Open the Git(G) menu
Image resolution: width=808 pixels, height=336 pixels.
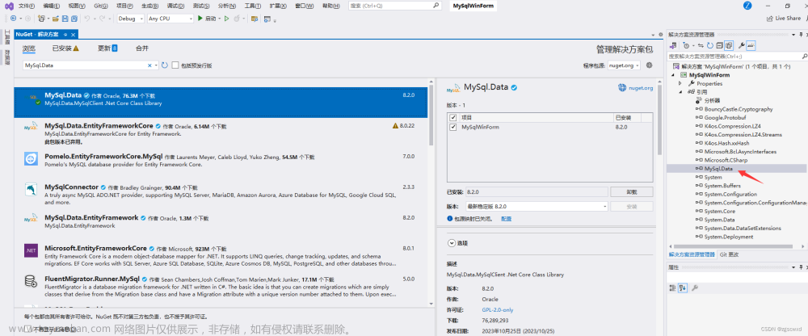click(x=101, y=6)
